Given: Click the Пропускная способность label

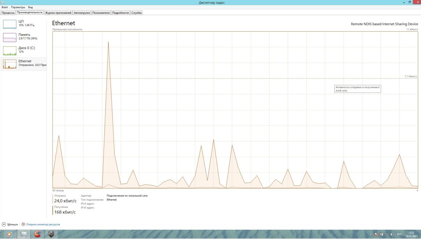Looking at the screenshot, I should point(67,29).
